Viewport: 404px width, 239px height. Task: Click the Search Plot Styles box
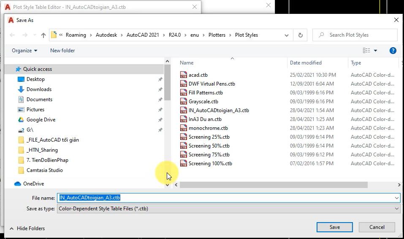pyautogui.click(x=355, y=35)
